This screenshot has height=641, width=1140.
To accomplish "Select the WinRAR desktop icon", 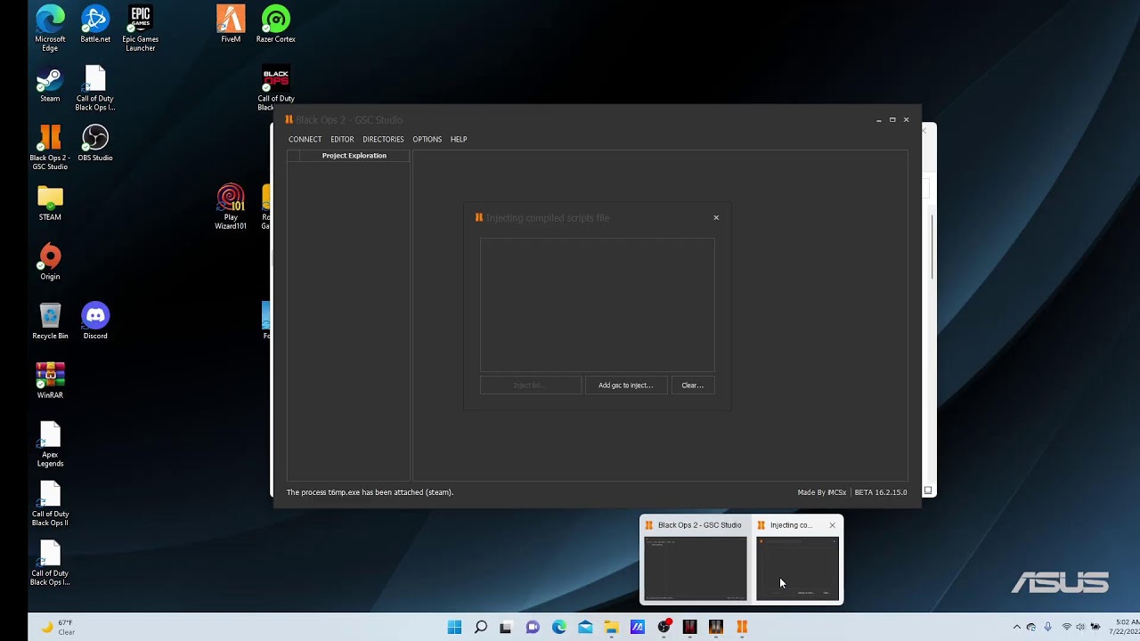I will (50, 380).
